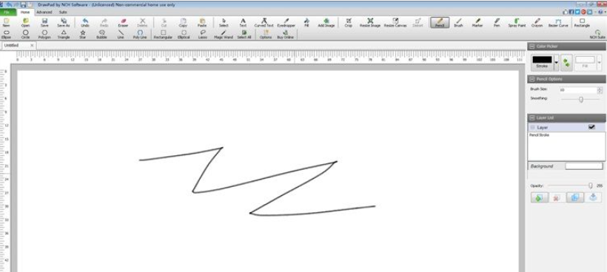Click the Background color swatch
Screen dimensions: 607x272
point(584,166)
